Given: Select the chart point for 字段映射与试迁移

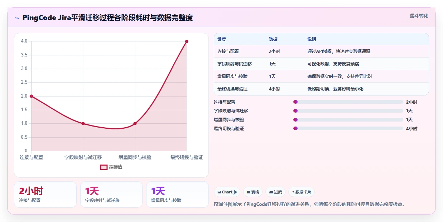Looking at the screenshot, I should [x=83, y=124].
